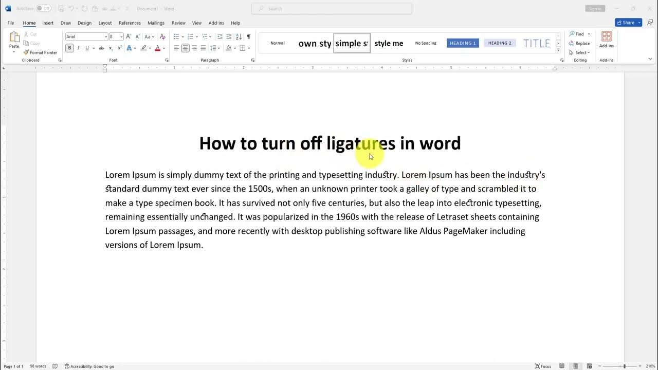
Task: Toggle Show/Hide paragraph marks
Action: coord(248,36)
